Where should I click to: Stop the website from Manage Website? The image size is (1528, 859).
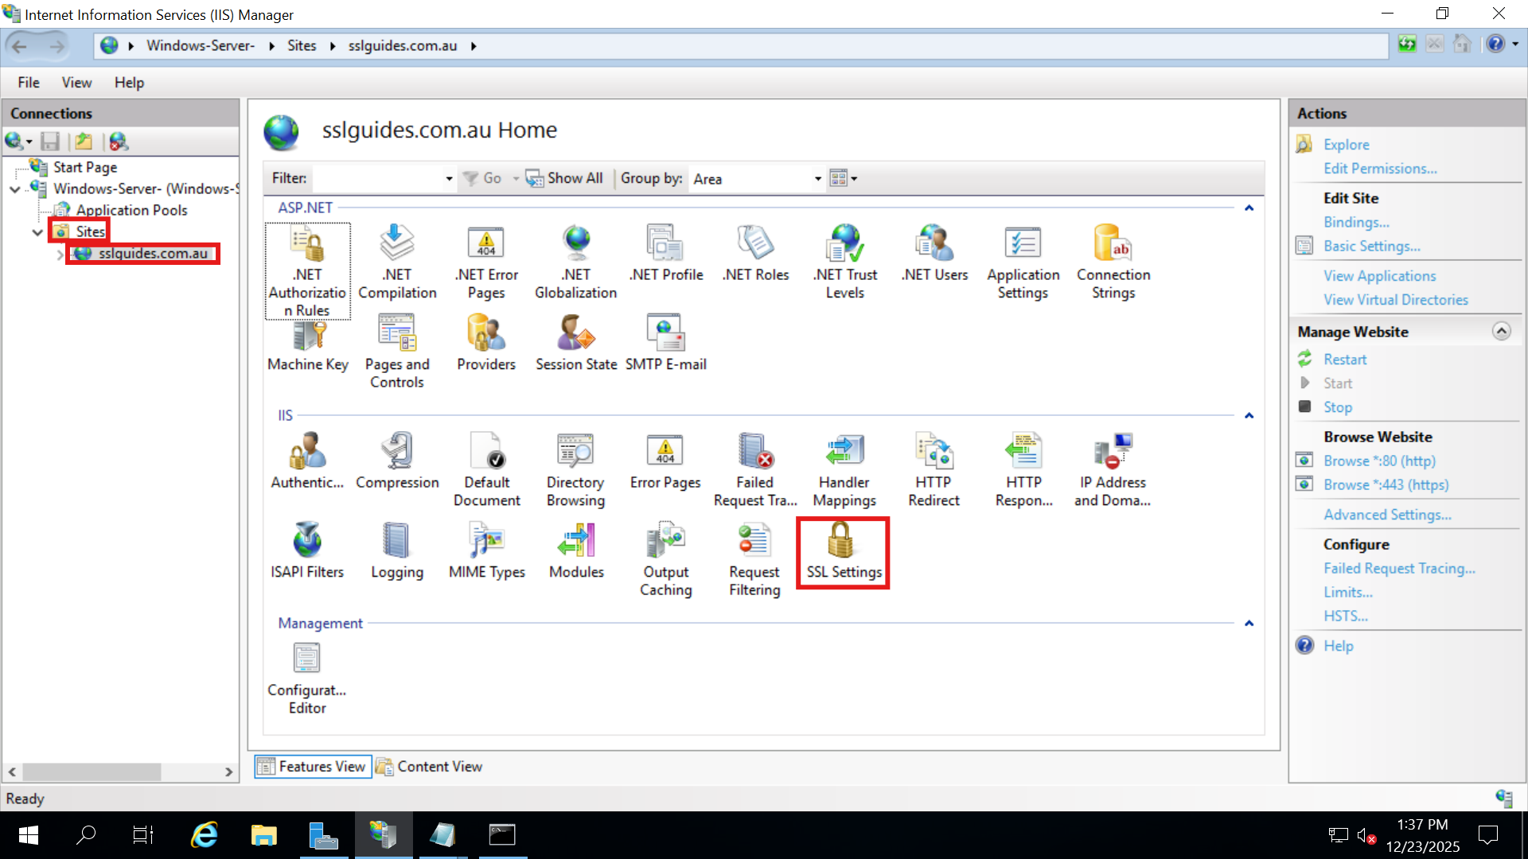coord(1339,406)
